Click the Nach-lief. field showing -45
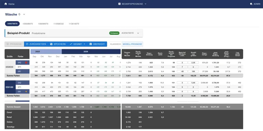Screen dimensions: 263x131 pos(182,71)
